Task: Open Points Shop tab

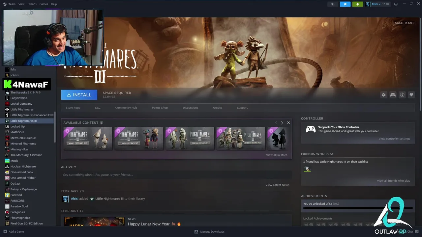Action: pyautogui.click(x=160, y=108)
